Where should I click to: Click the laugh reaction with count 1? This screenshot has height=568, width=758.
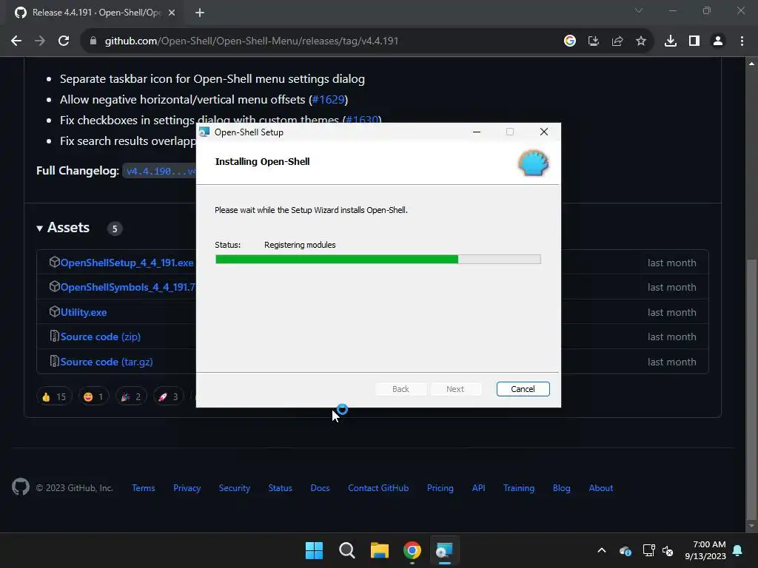94,396
